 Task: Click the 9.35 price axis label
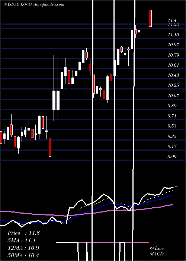coord(172,136)
